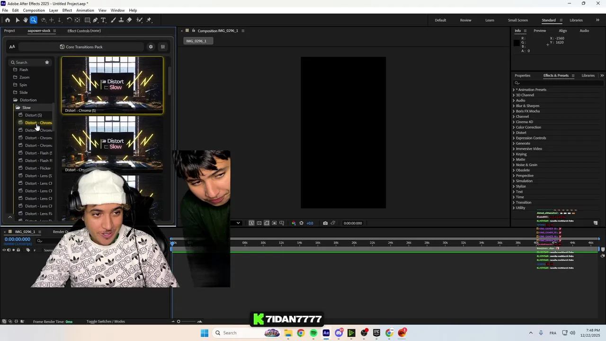This screenshot has height=341, width=606.
Task: Click the video eye column switch
Action: (4, 250)
